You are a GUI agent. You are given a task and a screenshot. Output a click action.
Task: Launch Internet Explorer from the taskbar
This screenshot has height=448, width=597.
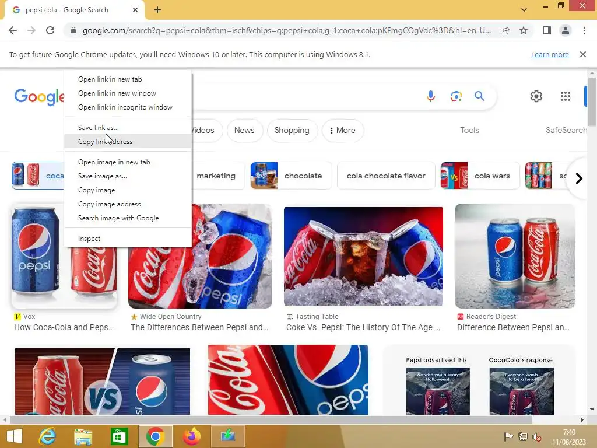[47, 436]
